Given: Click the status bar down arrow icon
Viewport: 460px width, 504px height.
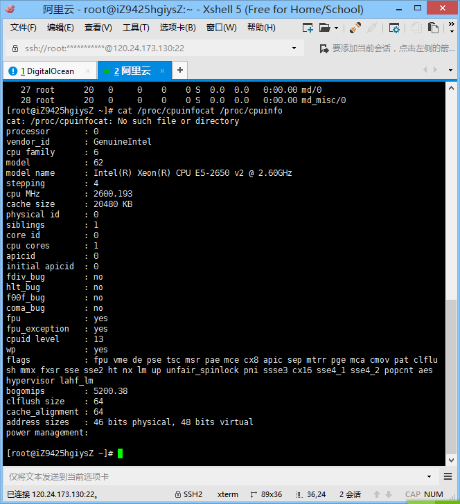Looking at the screenshot, I should coord(389,494).
